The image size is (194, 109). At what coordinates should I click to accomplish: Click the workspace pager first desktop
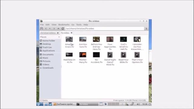(105, 104)
